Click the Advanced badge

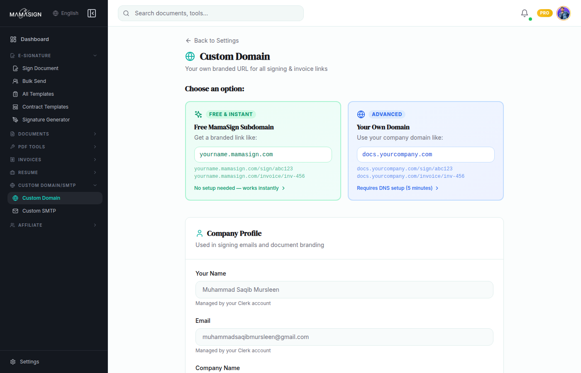point(387,114)
